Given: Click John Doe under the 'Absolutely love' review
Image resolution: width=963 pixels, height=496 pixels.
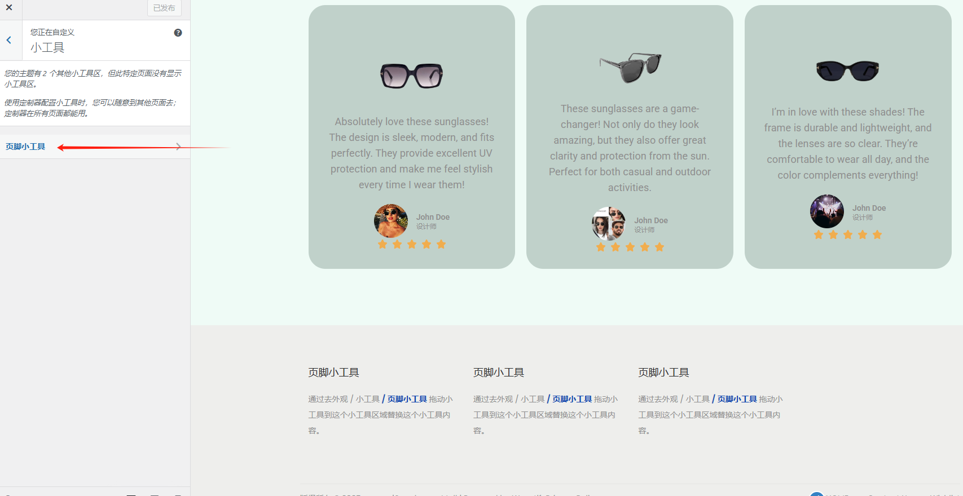Looking at the screenshot, I should (433, 217).
